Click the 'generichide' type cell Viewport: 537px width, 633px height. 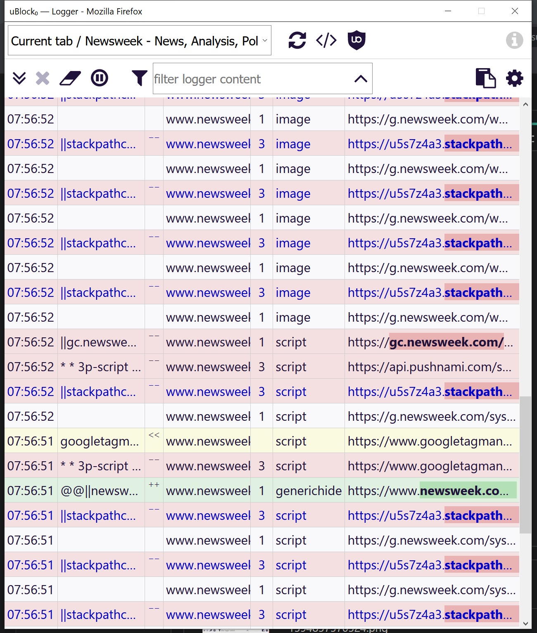[x=309, y=491]
